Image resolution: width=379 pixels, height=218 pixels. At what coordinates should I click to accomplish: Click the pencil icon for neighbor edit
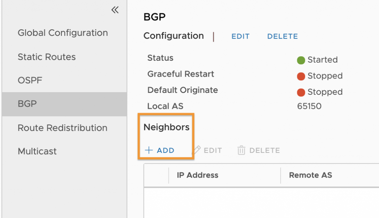(x=196, y=150)
